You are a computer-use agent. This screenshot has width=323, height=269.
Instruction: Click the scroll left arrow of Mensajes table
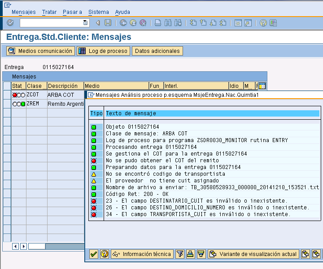[x=15, y=246]
